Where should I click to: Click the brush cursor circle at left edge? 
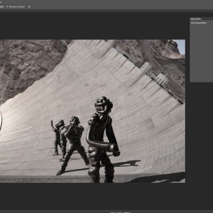[1, 121]
